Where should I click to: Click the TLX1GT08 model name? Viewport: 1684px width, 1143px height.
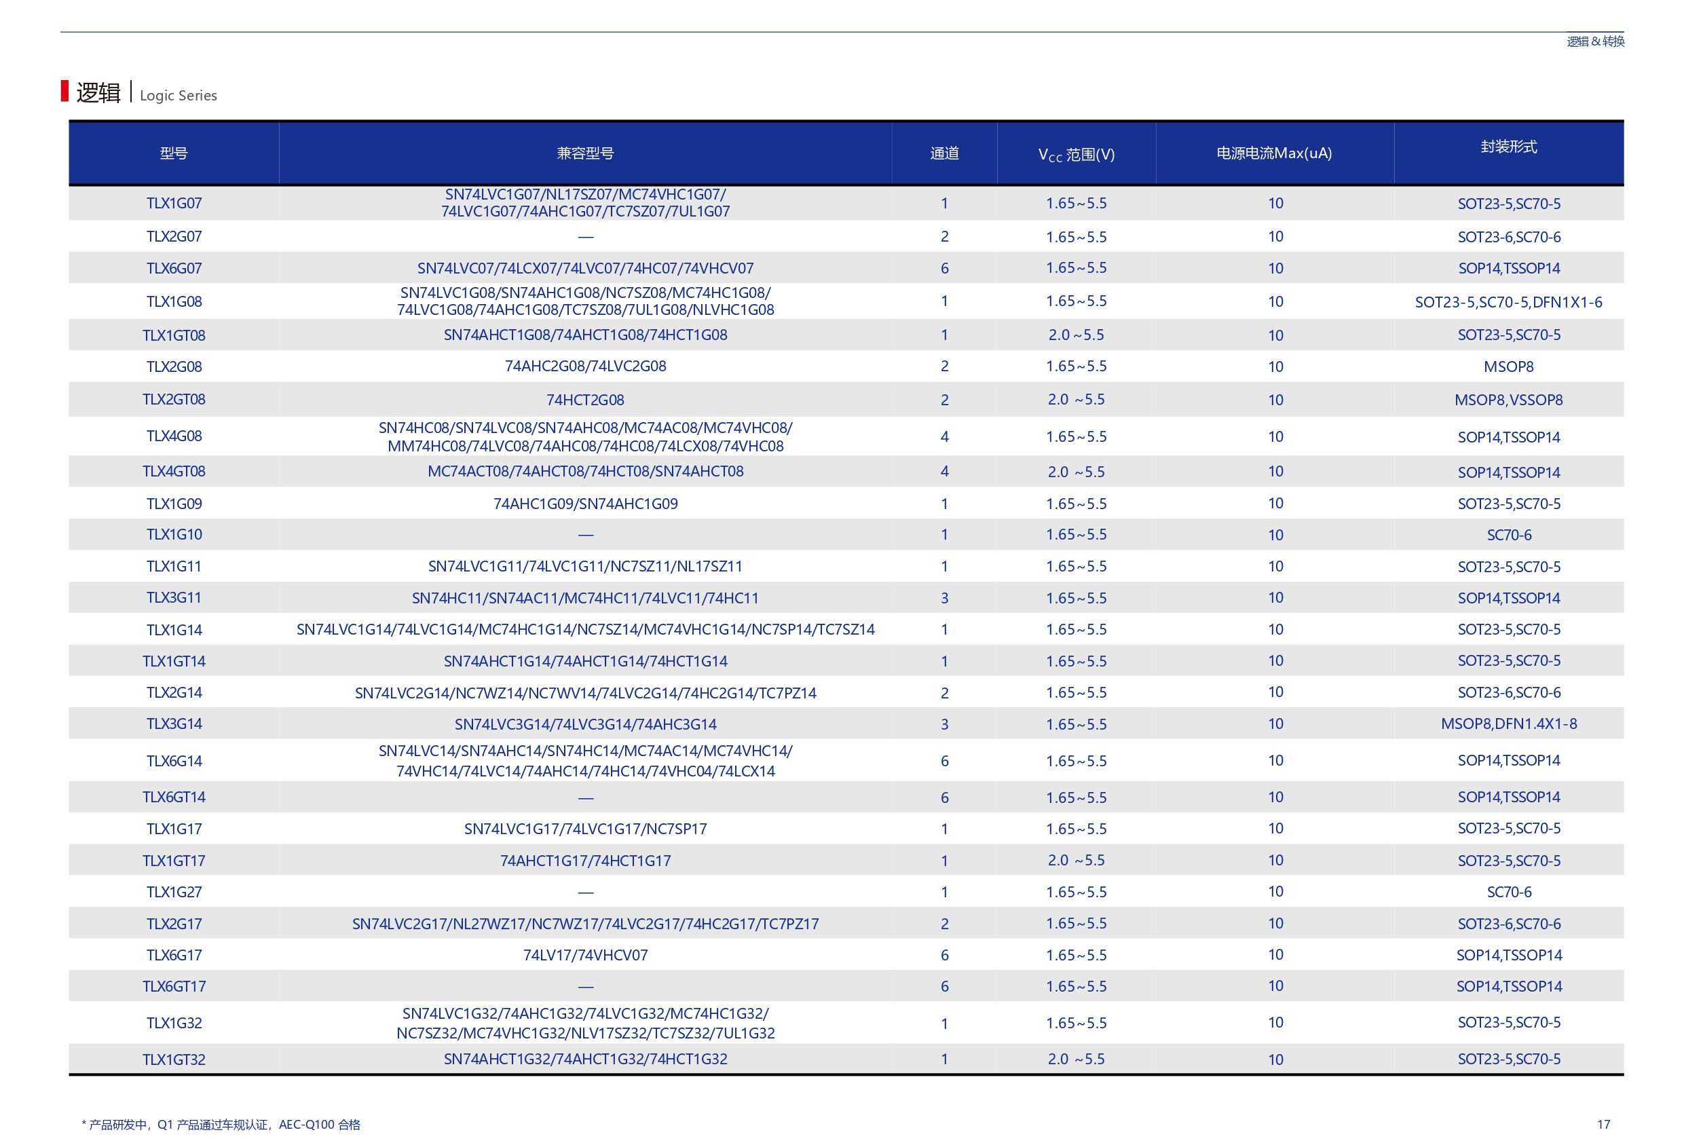(174, 335)
